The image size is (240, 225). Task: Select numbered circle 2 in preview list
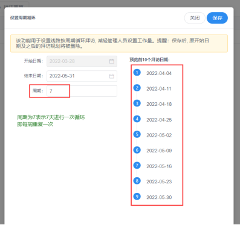[137, 88]
